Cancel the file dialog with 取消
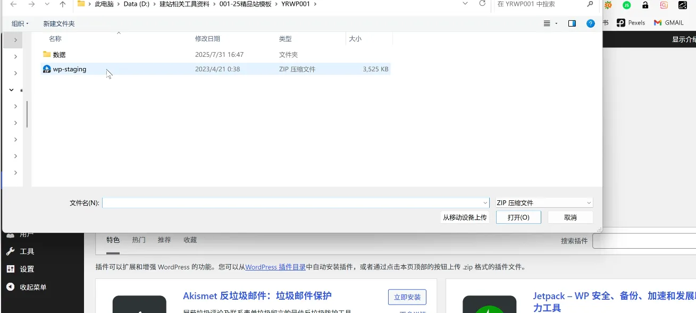 click(x=571, y=217)
